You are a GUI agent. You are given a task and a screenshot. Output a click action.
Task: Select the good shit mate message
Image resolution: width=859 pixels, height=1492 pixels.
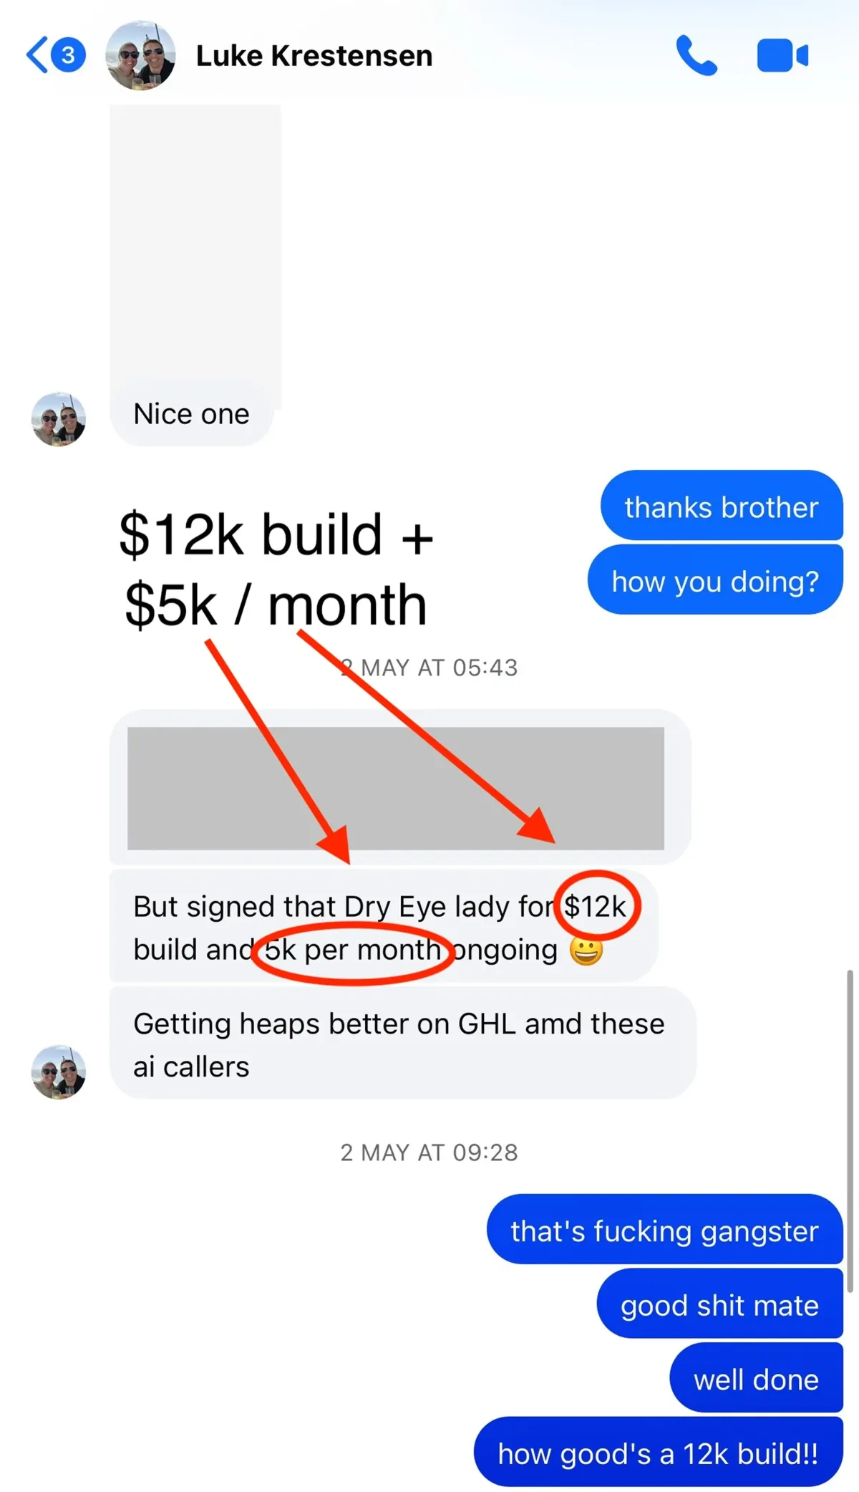pyautogui.click(x=719, y=1304)
